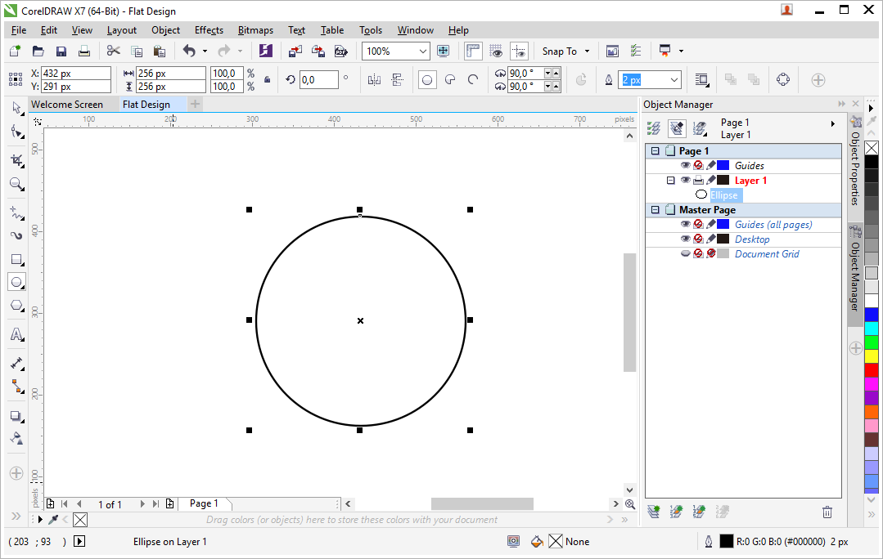Pick the red swatch from the color palette
The height and width of the screenshot is (559, 883).
[871, 369]
